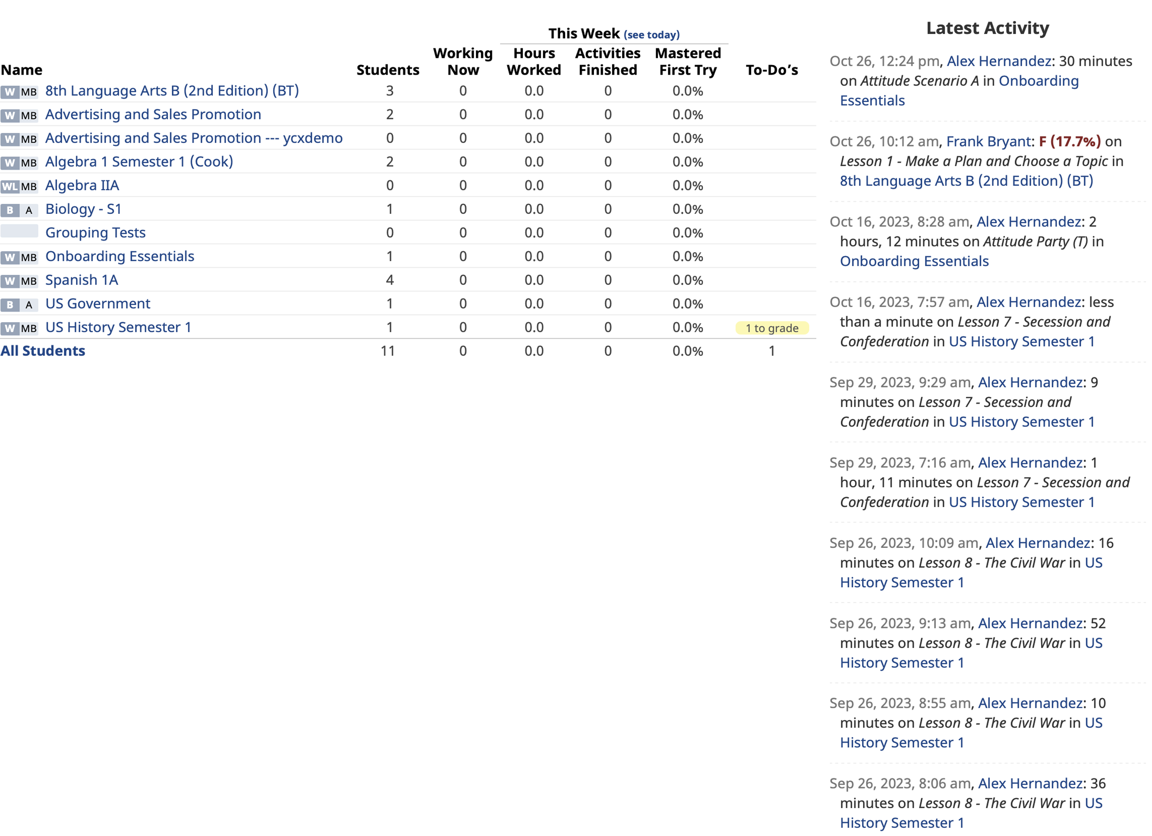
Task: Open the US Government course
Action: click(x=98, y=304)
